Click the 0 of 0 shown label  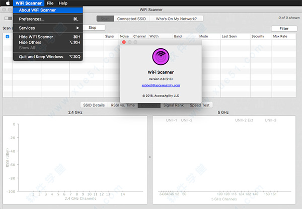(289, 18)
